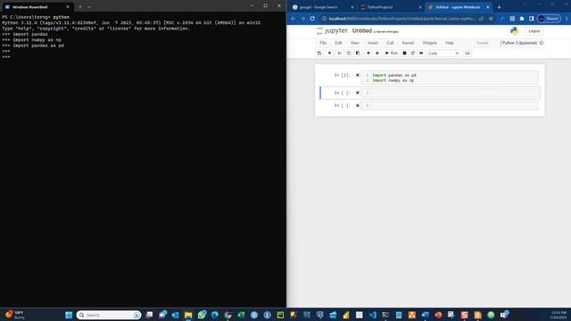
Task: Open File Explorer from the taskbar
Action: 188,315
